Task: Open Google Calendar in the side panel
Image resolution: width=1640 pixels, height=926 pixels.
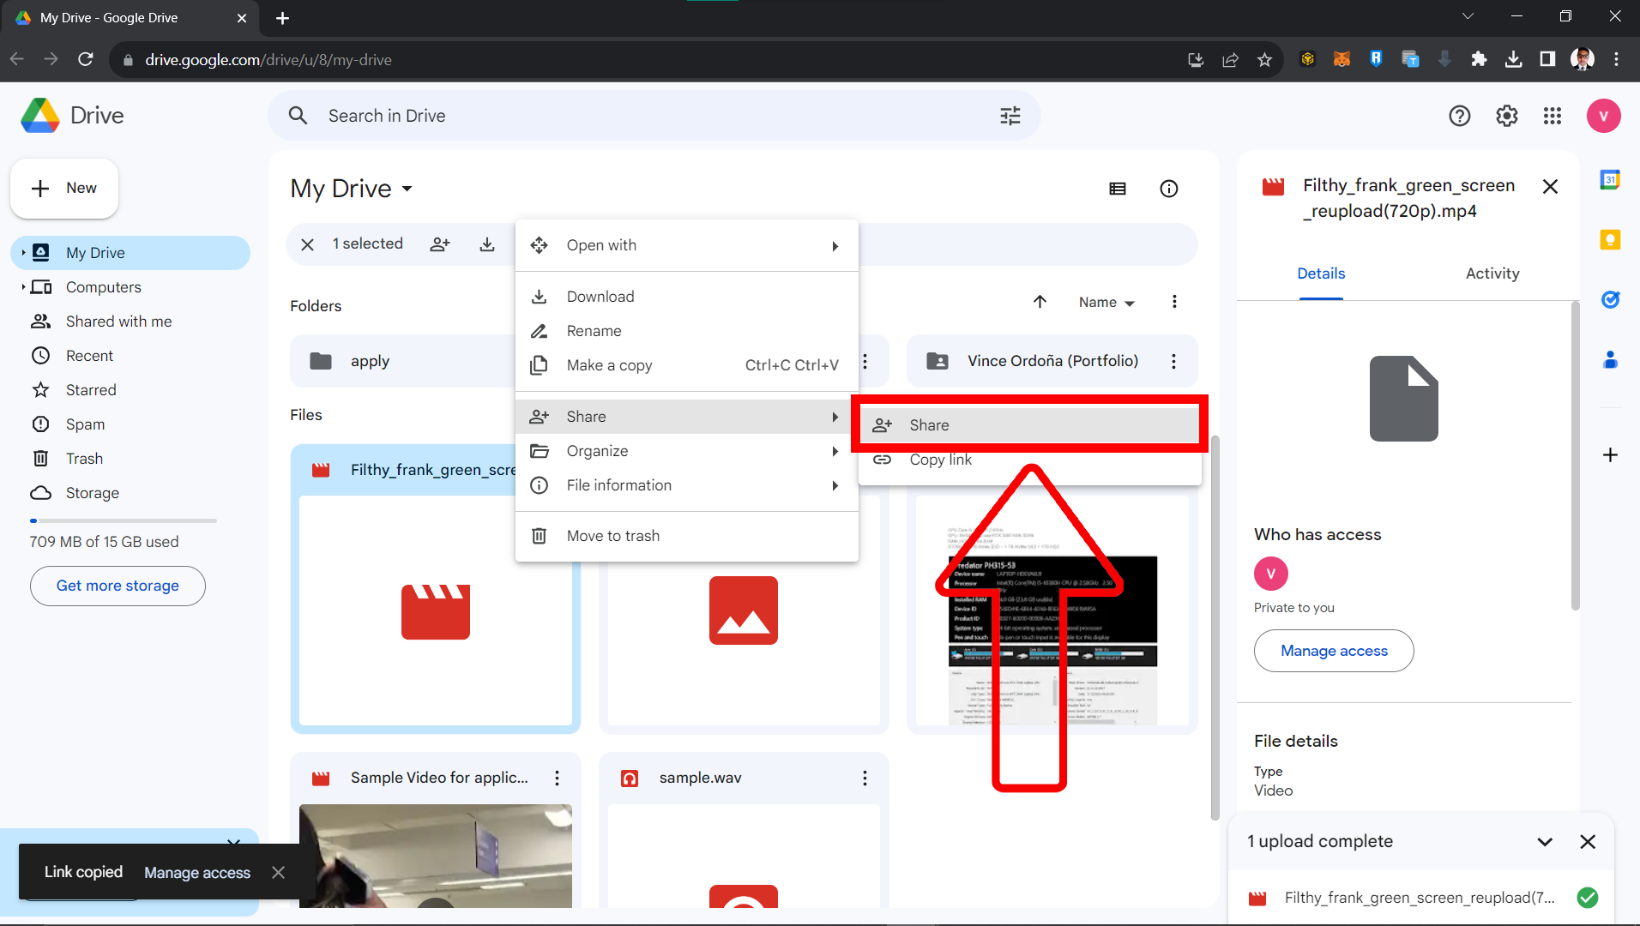Action: 1611,180
